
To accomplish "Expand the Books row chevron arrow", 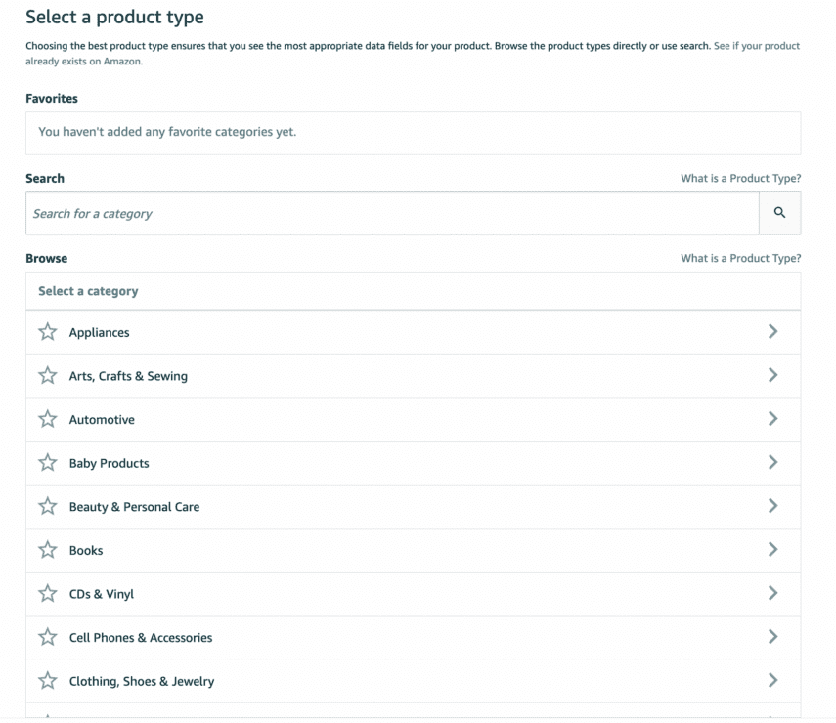I will click(x=772, y=550).
